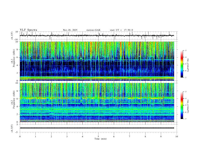Click time axis tick label "9"

click(x=161, y=136)
